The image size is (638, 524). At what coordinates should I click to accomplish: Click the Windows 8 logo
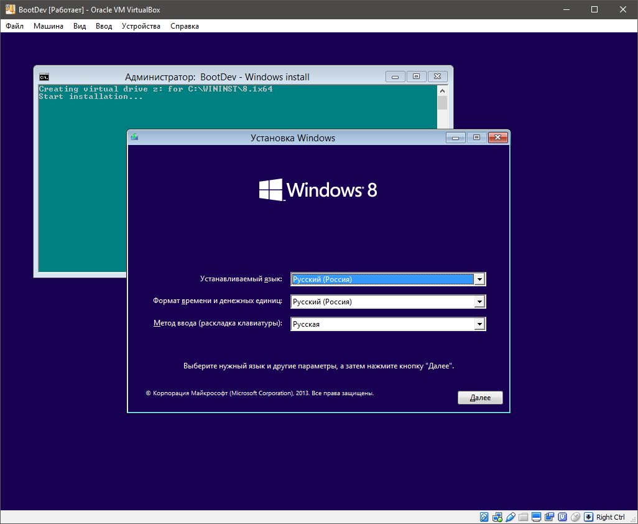point(318,190)
